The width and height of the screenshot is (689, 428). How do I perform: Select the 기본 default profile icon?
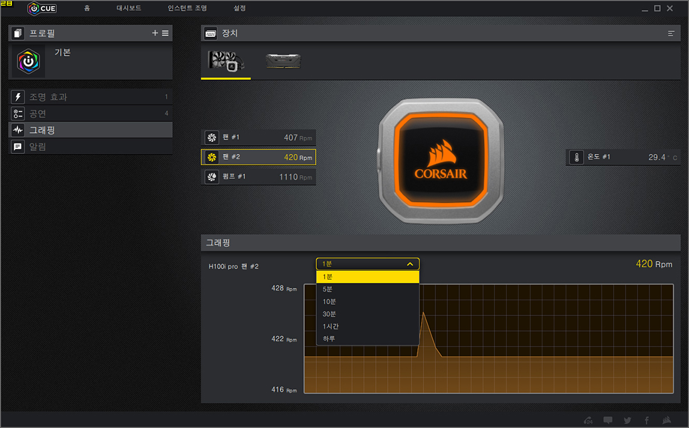coord(29,61)
